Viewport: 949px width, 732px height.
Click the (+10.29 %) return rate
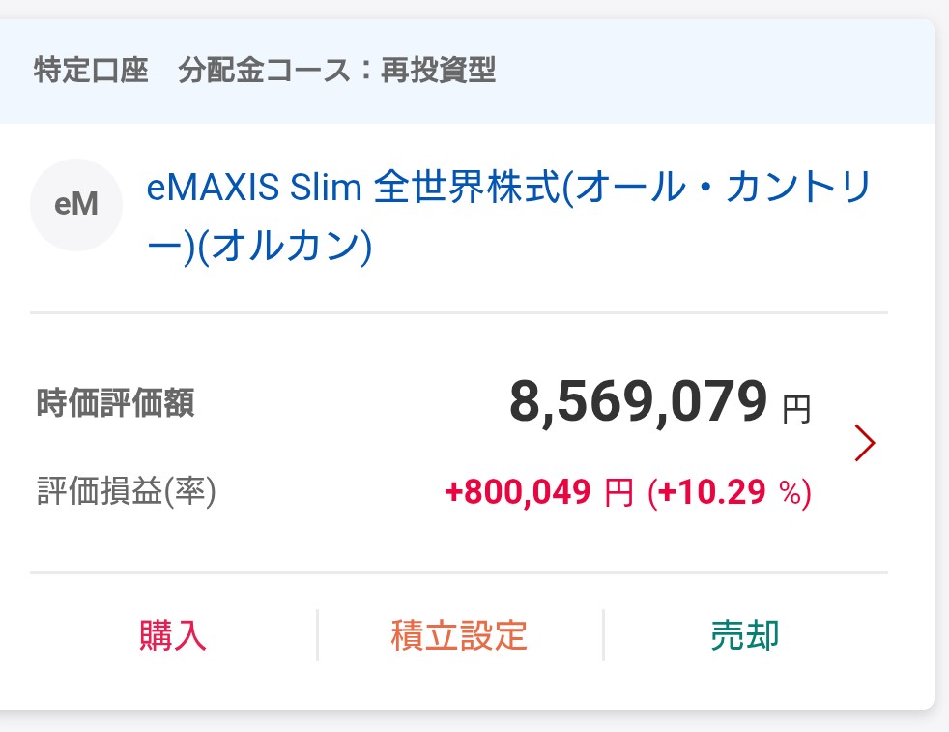tap(730, 493)
